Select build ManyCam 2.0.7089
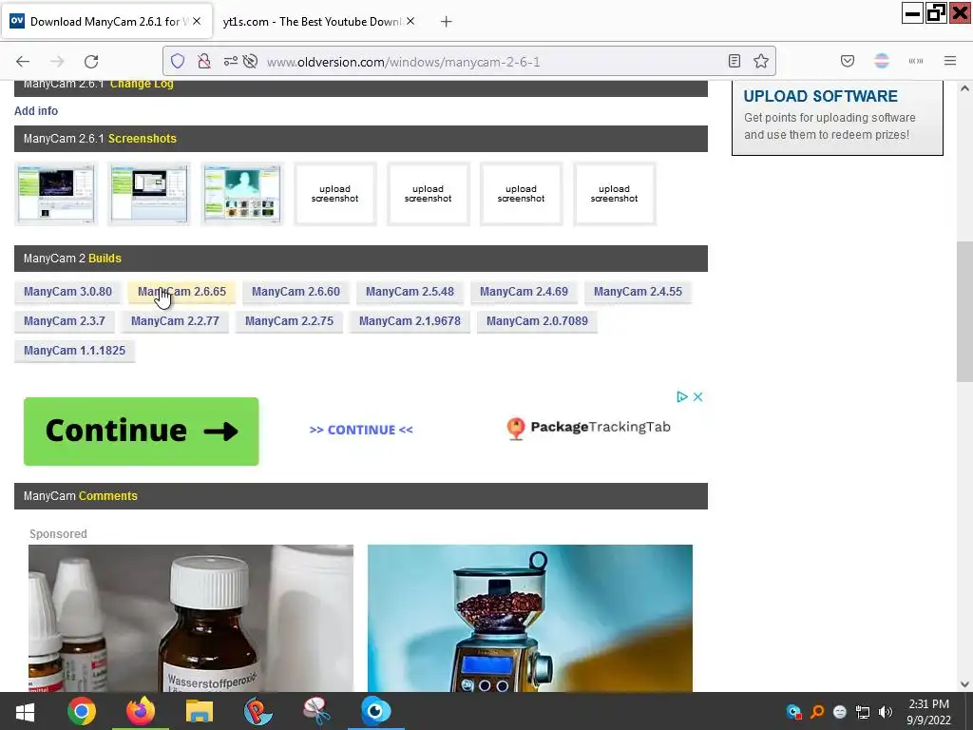Image resolution: width=973 pixels, height=730 pixels. tap(538, 321)
